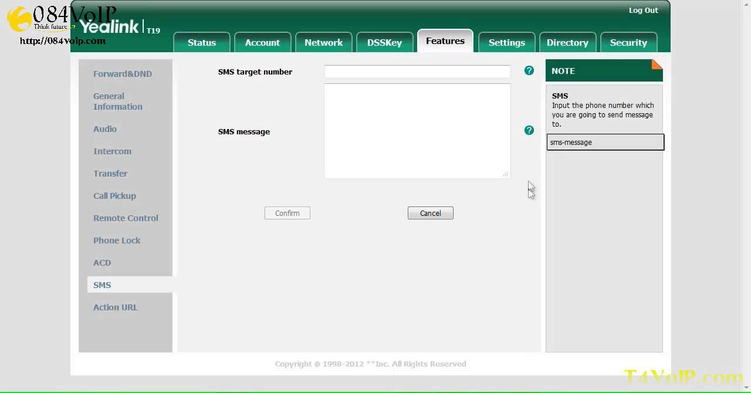
Task: Switch to the Network tab
Action: 323,42
